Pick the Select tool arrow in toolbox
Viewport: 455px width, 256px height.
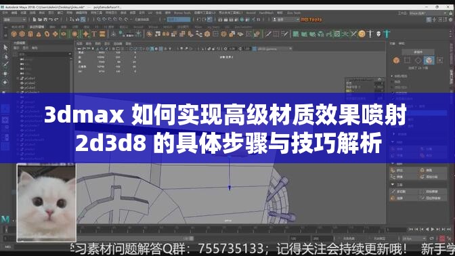tap(5, 47)
